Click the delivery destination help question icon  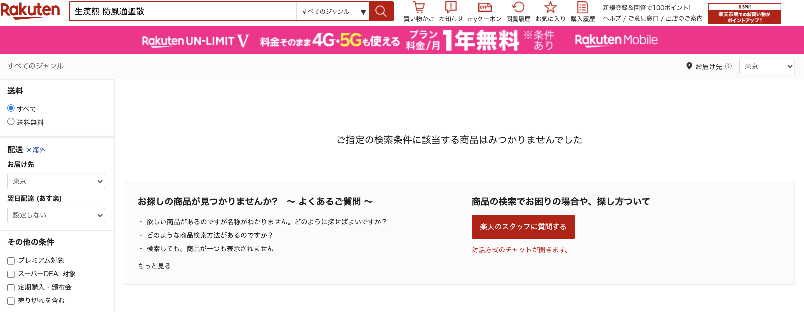728,66
